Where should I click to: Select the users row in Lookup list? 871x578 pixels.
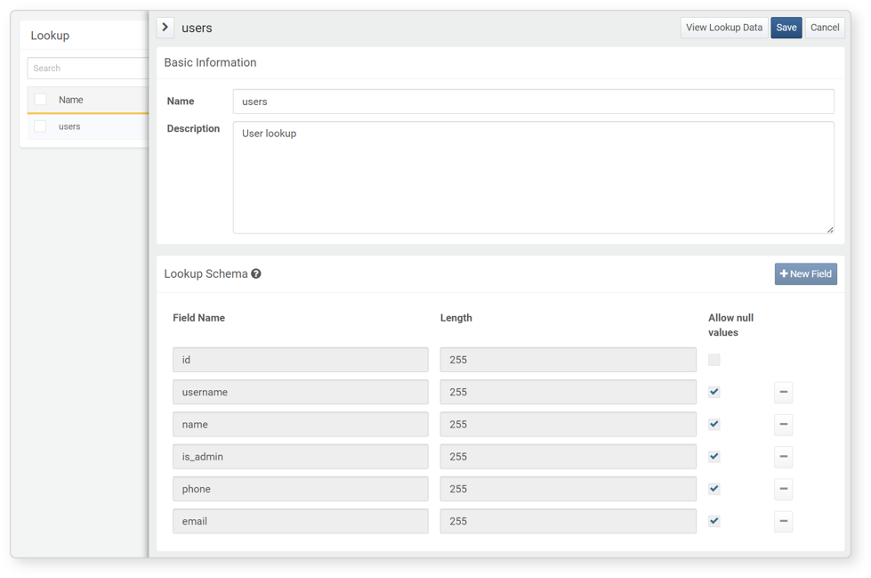click(x=88, y=126)
